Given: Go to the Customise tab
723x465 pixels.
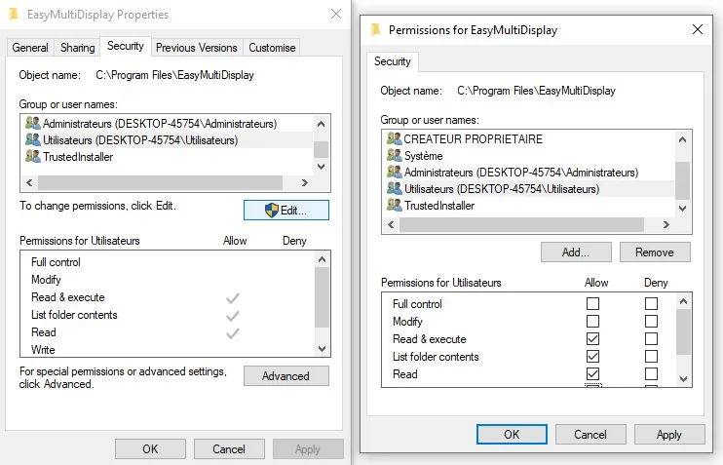Looking at the screenshot, I should tap(272, 48).
